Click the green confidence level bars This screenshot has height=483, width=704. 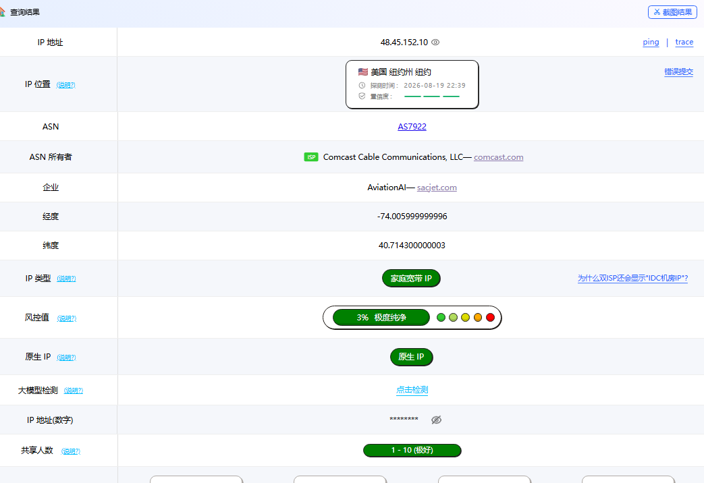pyautogui.click(x=432, y=96)
